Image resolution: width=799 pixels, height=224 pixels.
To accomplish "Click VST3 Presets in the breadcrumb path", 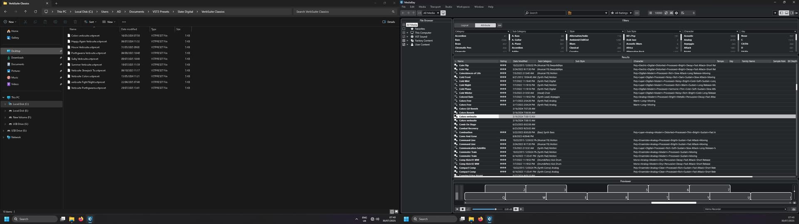I will 161,12.
